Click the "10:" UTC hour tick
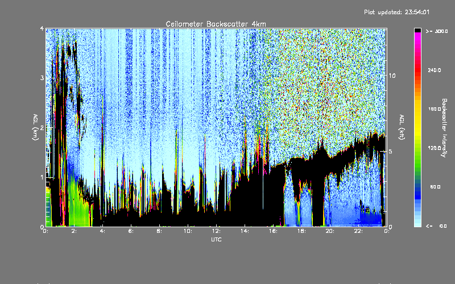This screenshot has height=284, width=455. coord(188,231)
